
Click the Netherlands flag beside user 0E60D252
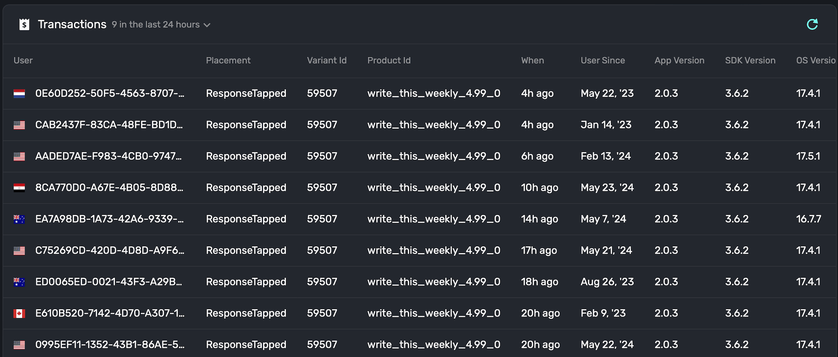(19, 93)
